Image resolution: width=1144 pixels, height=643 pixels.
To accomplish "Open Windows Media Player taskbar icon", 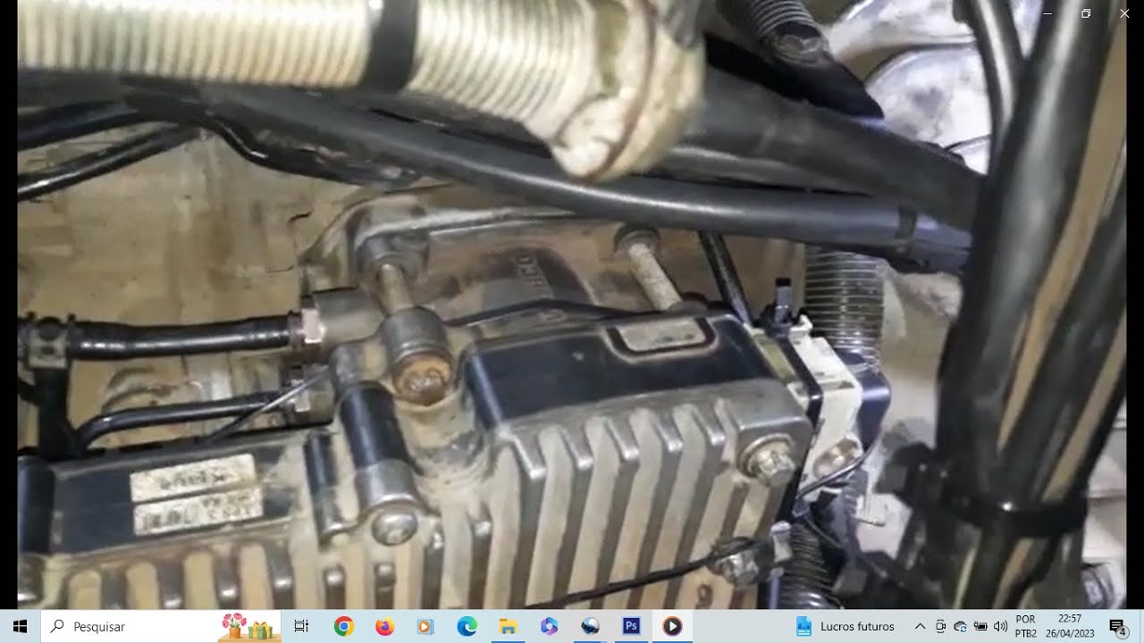I will tap(425, 626).
